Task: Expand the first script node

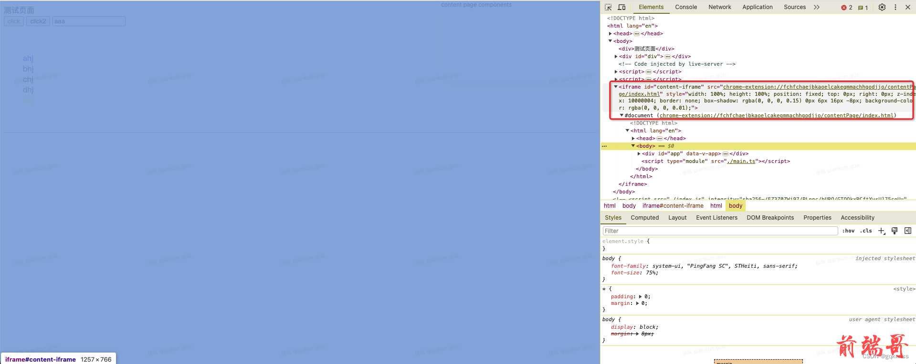Action: (616, 72)
